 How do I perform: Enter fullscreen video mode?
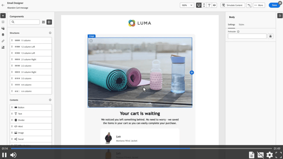279,155
